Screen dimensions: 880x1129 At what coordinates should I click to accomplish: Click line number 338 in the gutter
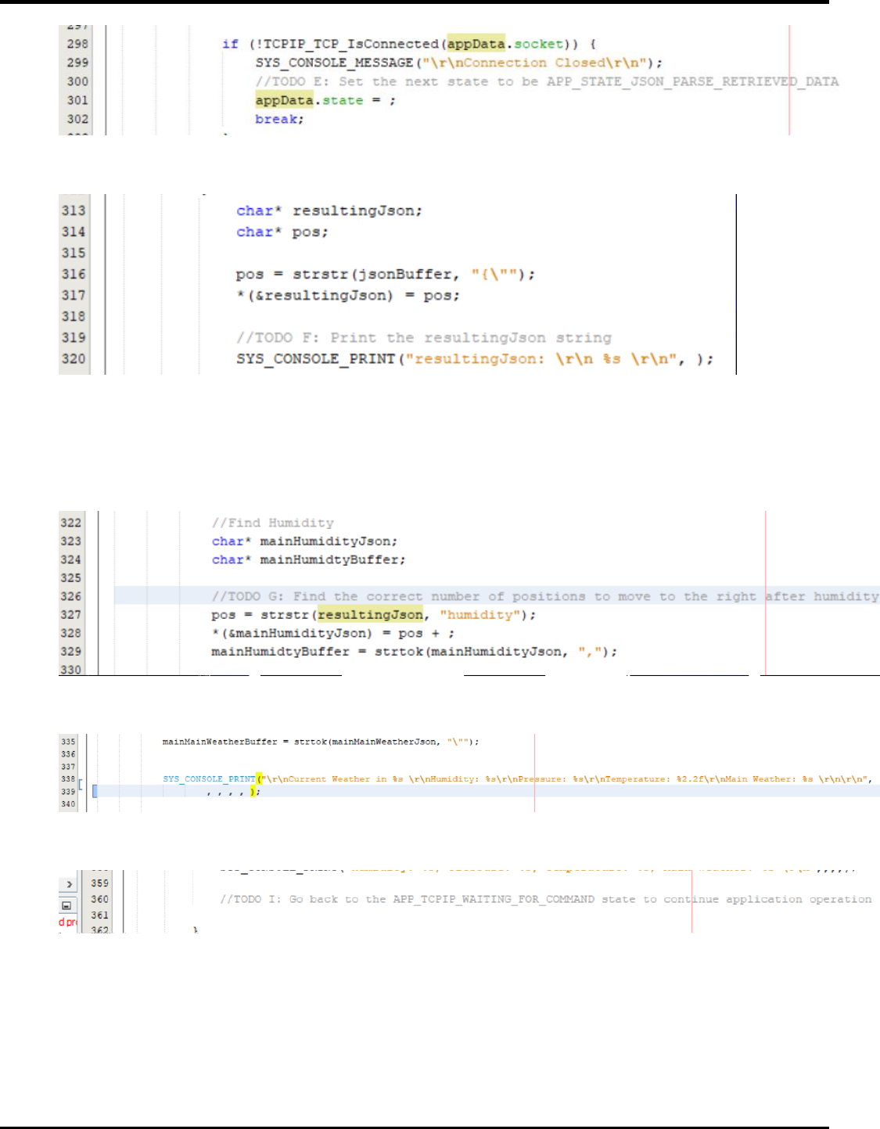pos(68,779)
